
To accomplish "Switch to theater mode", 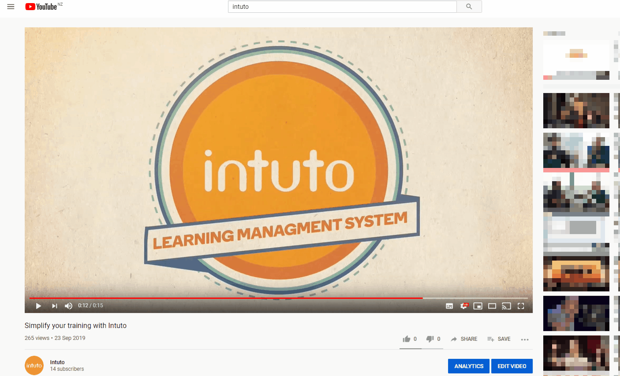I will 492,306.
